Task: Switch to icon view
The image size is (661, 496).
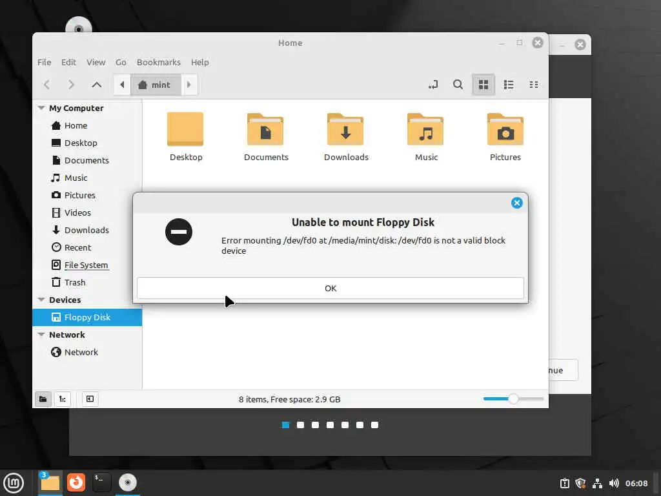Action: (x=483, y=85)
